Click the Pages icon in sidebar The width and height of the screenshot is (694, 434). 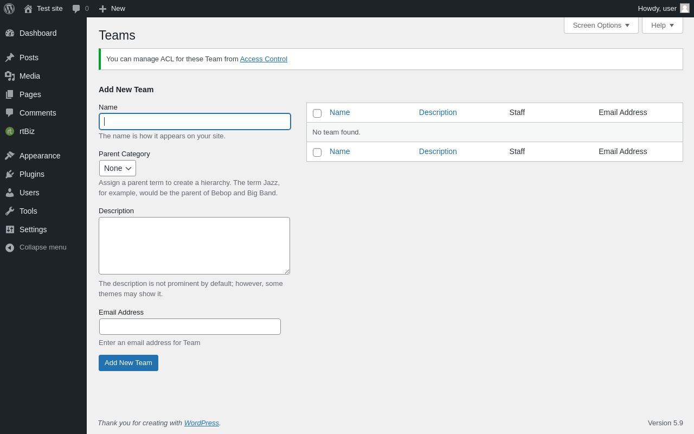point(10,94)
